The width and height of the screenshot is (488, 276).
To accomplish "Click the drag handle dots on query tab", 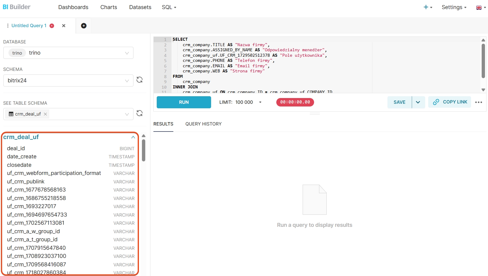I will click(8, 26).
